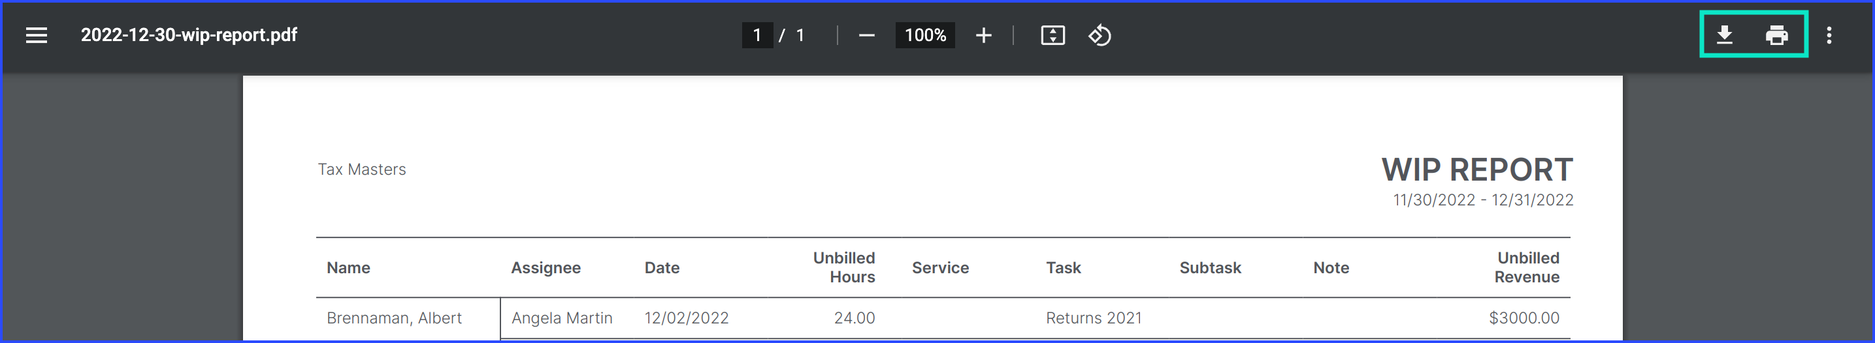Select the Name column header
Image resolution: width=1875 pixels, height=343 pixels.
348,267
